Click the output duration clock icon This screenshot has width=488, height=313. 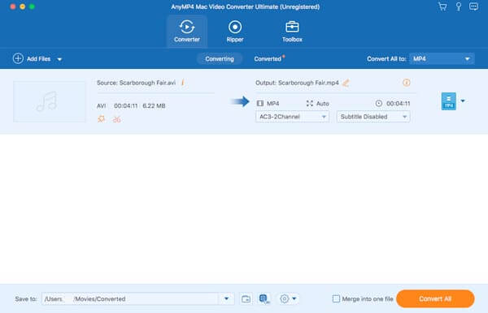point(378,103)
